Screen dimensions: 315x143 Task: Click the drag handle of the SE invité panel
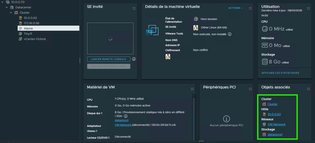pyautogui.click(x=134, y=8)
